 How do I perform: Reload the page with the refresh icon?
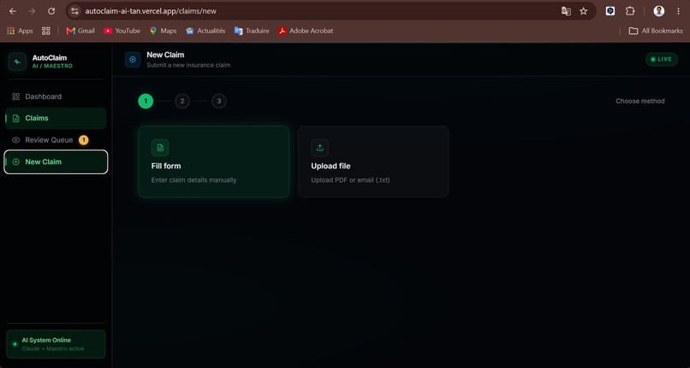click(x=51, y=11)
